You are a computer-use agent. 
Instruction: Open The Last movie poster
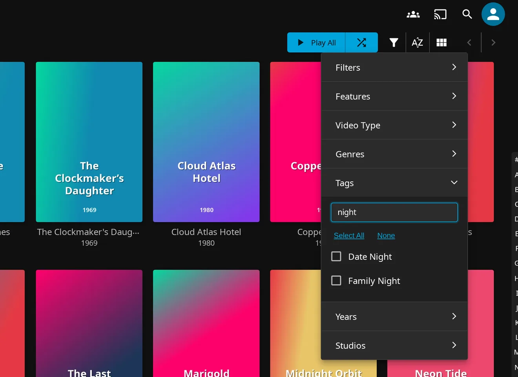[89, 323]
